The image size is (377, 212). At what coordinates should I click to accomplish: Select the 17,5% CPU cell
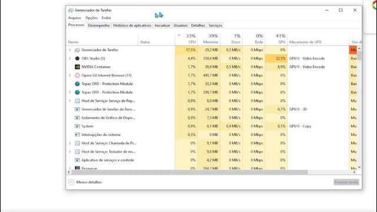click(186, 50)
